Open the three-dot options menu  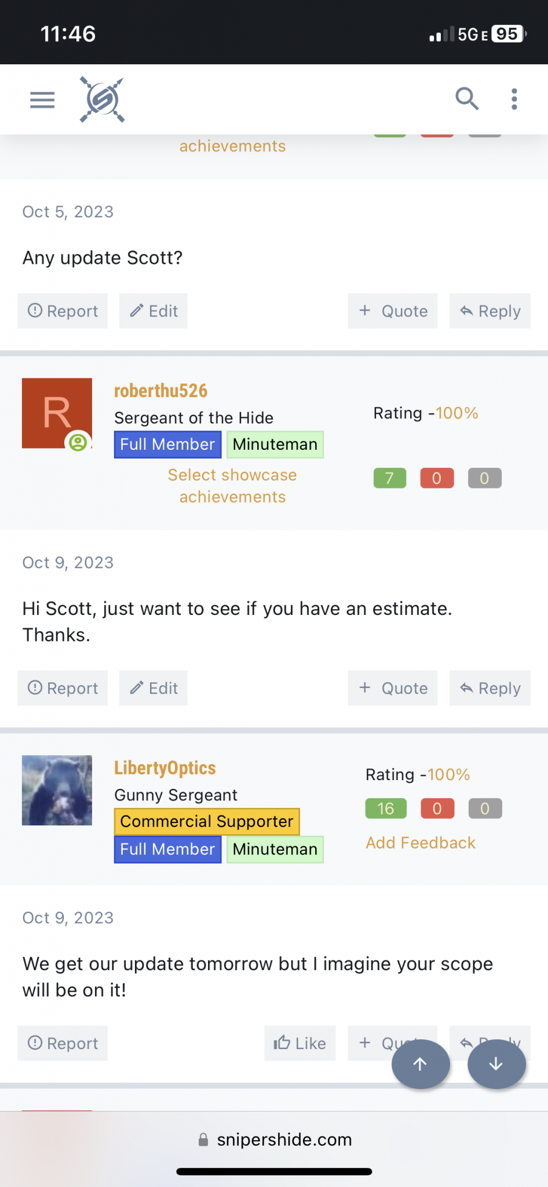click(514, 99)
